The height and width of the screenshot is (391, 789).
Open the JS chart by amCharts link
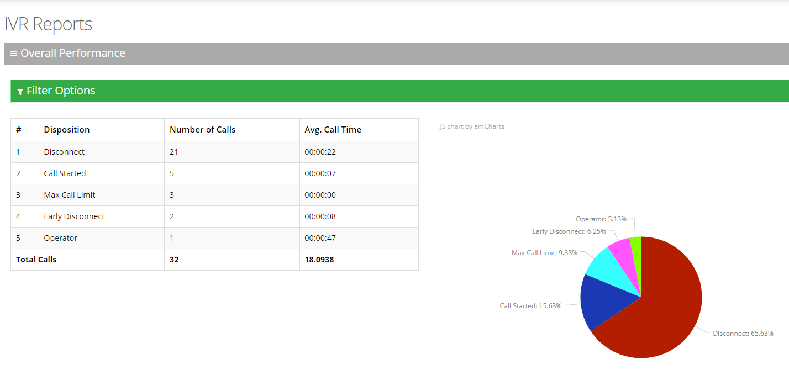[472, 126]
